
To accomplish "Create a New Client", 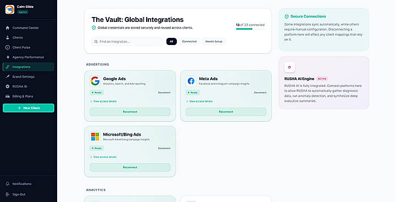I will [29, 108].
